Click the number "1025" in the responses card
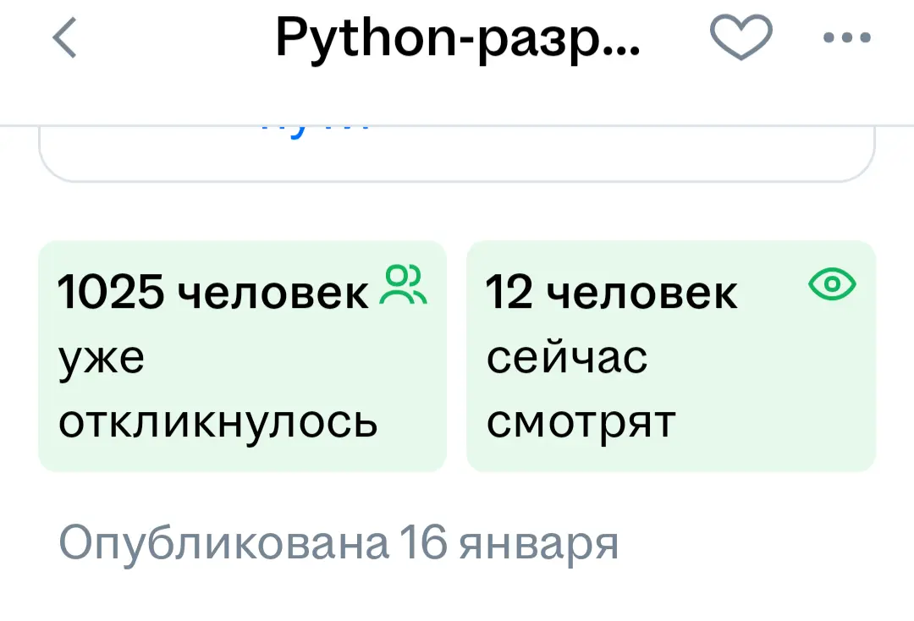The height and width of the screenshot is (621, 914). coord(111,294)
